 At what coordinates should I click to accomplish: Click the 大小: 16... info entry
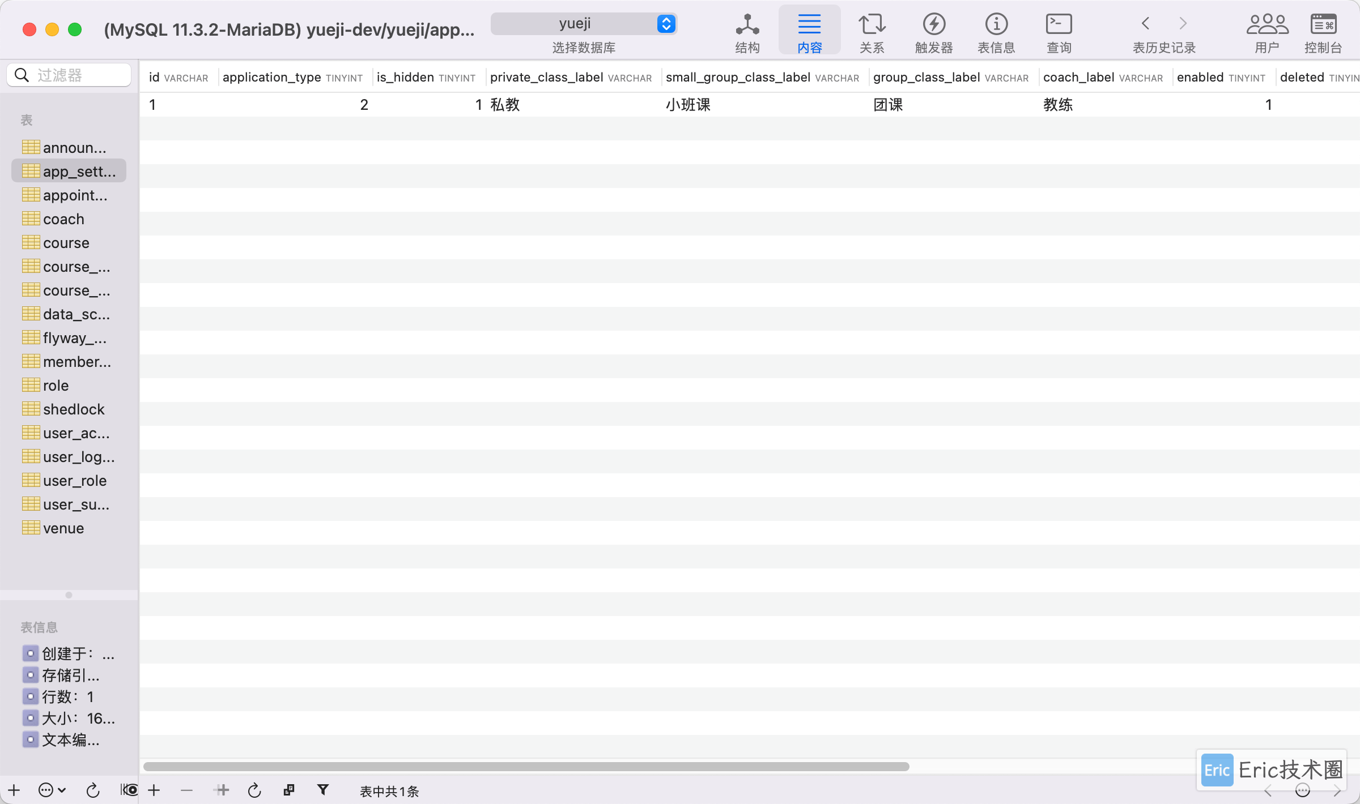pos(69,718)
